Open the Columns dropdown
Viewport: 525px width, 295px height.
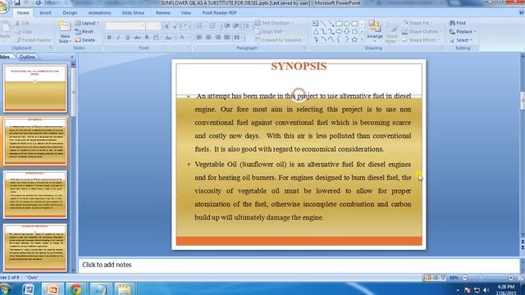(x=238, y=38)
